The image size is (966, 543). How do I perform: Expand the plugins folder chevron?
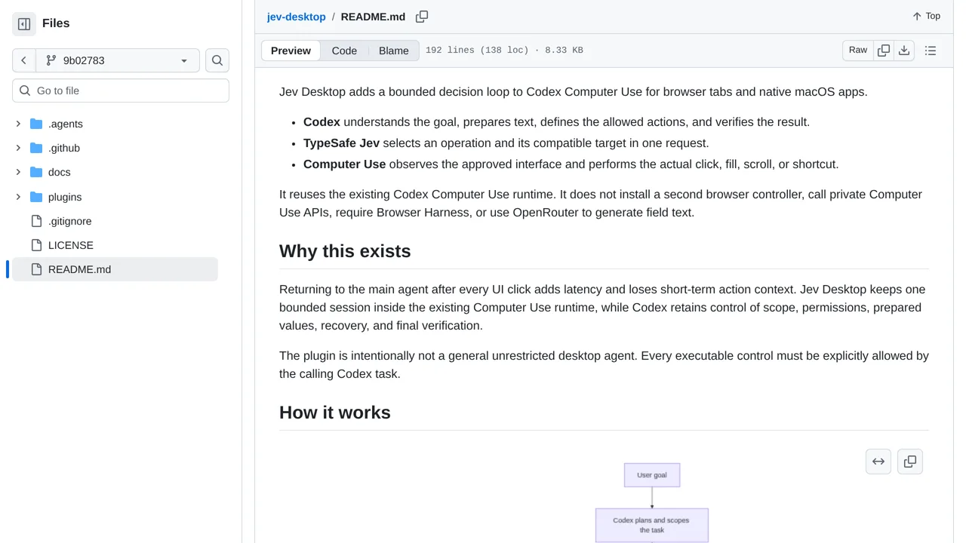pyautogui.click(x=18, y=197)
